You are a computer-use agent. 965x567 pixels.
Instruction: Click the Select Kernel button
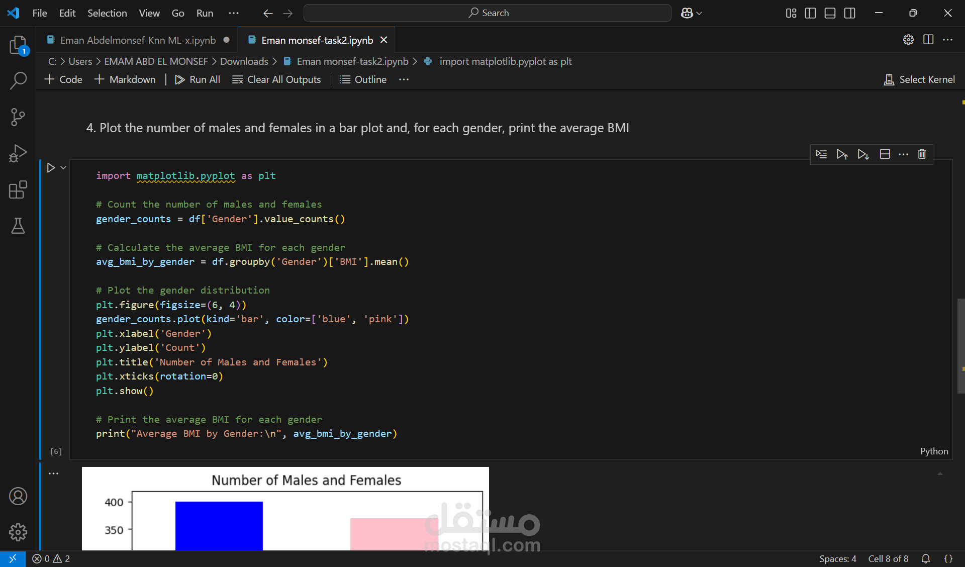(919, 79)
